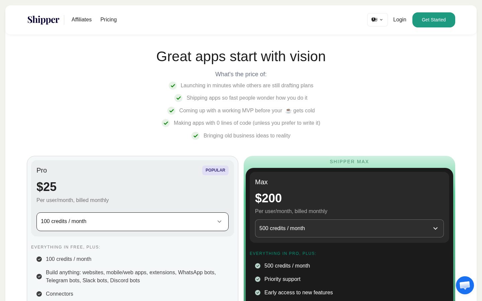Viewport: 482px width, 301px height.
Task: Click checkmark beside Bringing old business ideas
Action: [x=195, y=136]
